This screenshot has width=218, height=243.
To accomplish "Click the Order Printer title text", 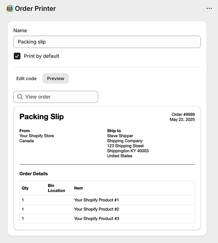I will [35, 8].
